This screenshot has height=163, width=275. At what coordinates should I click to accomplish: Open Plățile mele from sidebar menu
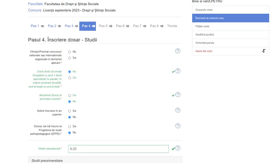click(x=202, y=26)
